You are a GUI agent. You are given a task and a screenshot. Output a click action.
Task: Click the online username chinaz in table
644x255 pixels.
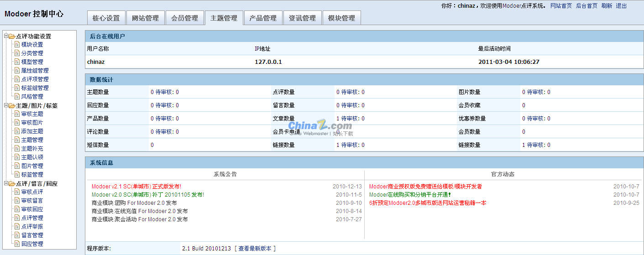pyautogui.click(x=96, y=62)
